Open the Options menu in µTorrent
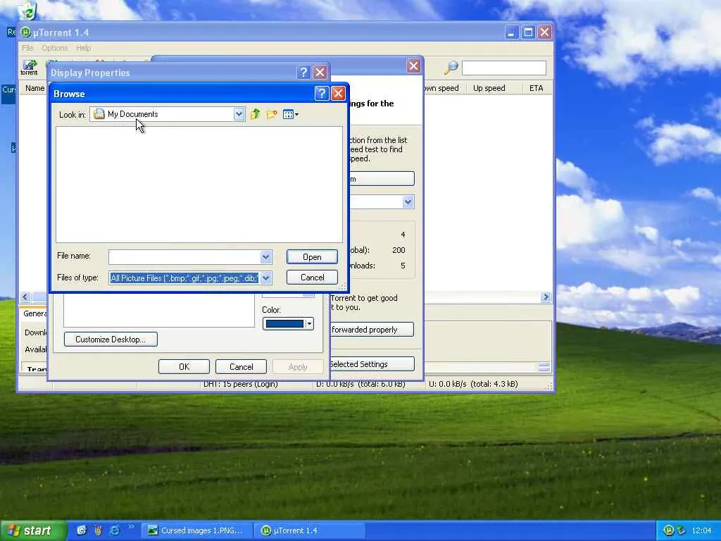Screen dimensions: 721x541 pyautogui.click(x=55, y=48)
